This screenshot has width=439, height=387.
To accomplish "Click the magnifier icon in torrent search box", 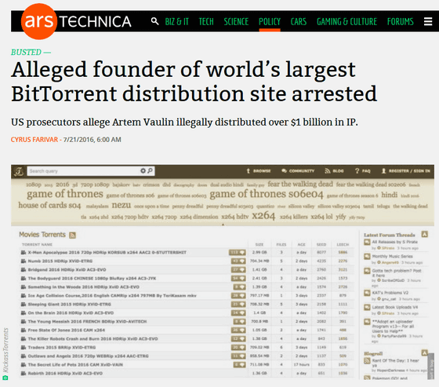I will [150, 170].
